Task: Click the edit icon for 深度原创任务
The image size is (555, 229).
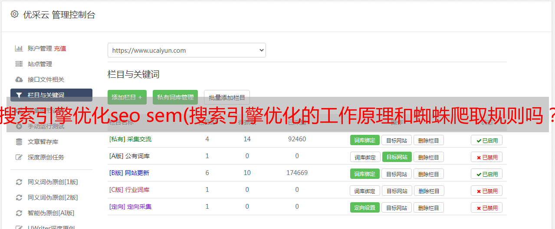Action: (x=19, y=157)
